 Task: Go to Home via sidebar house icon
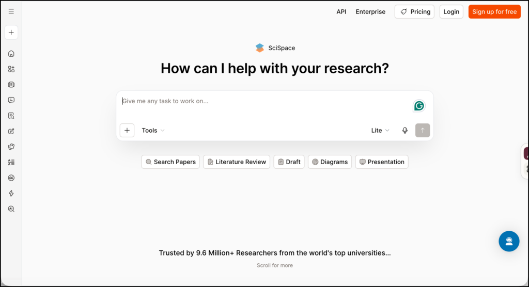click(x=11, y=54)
